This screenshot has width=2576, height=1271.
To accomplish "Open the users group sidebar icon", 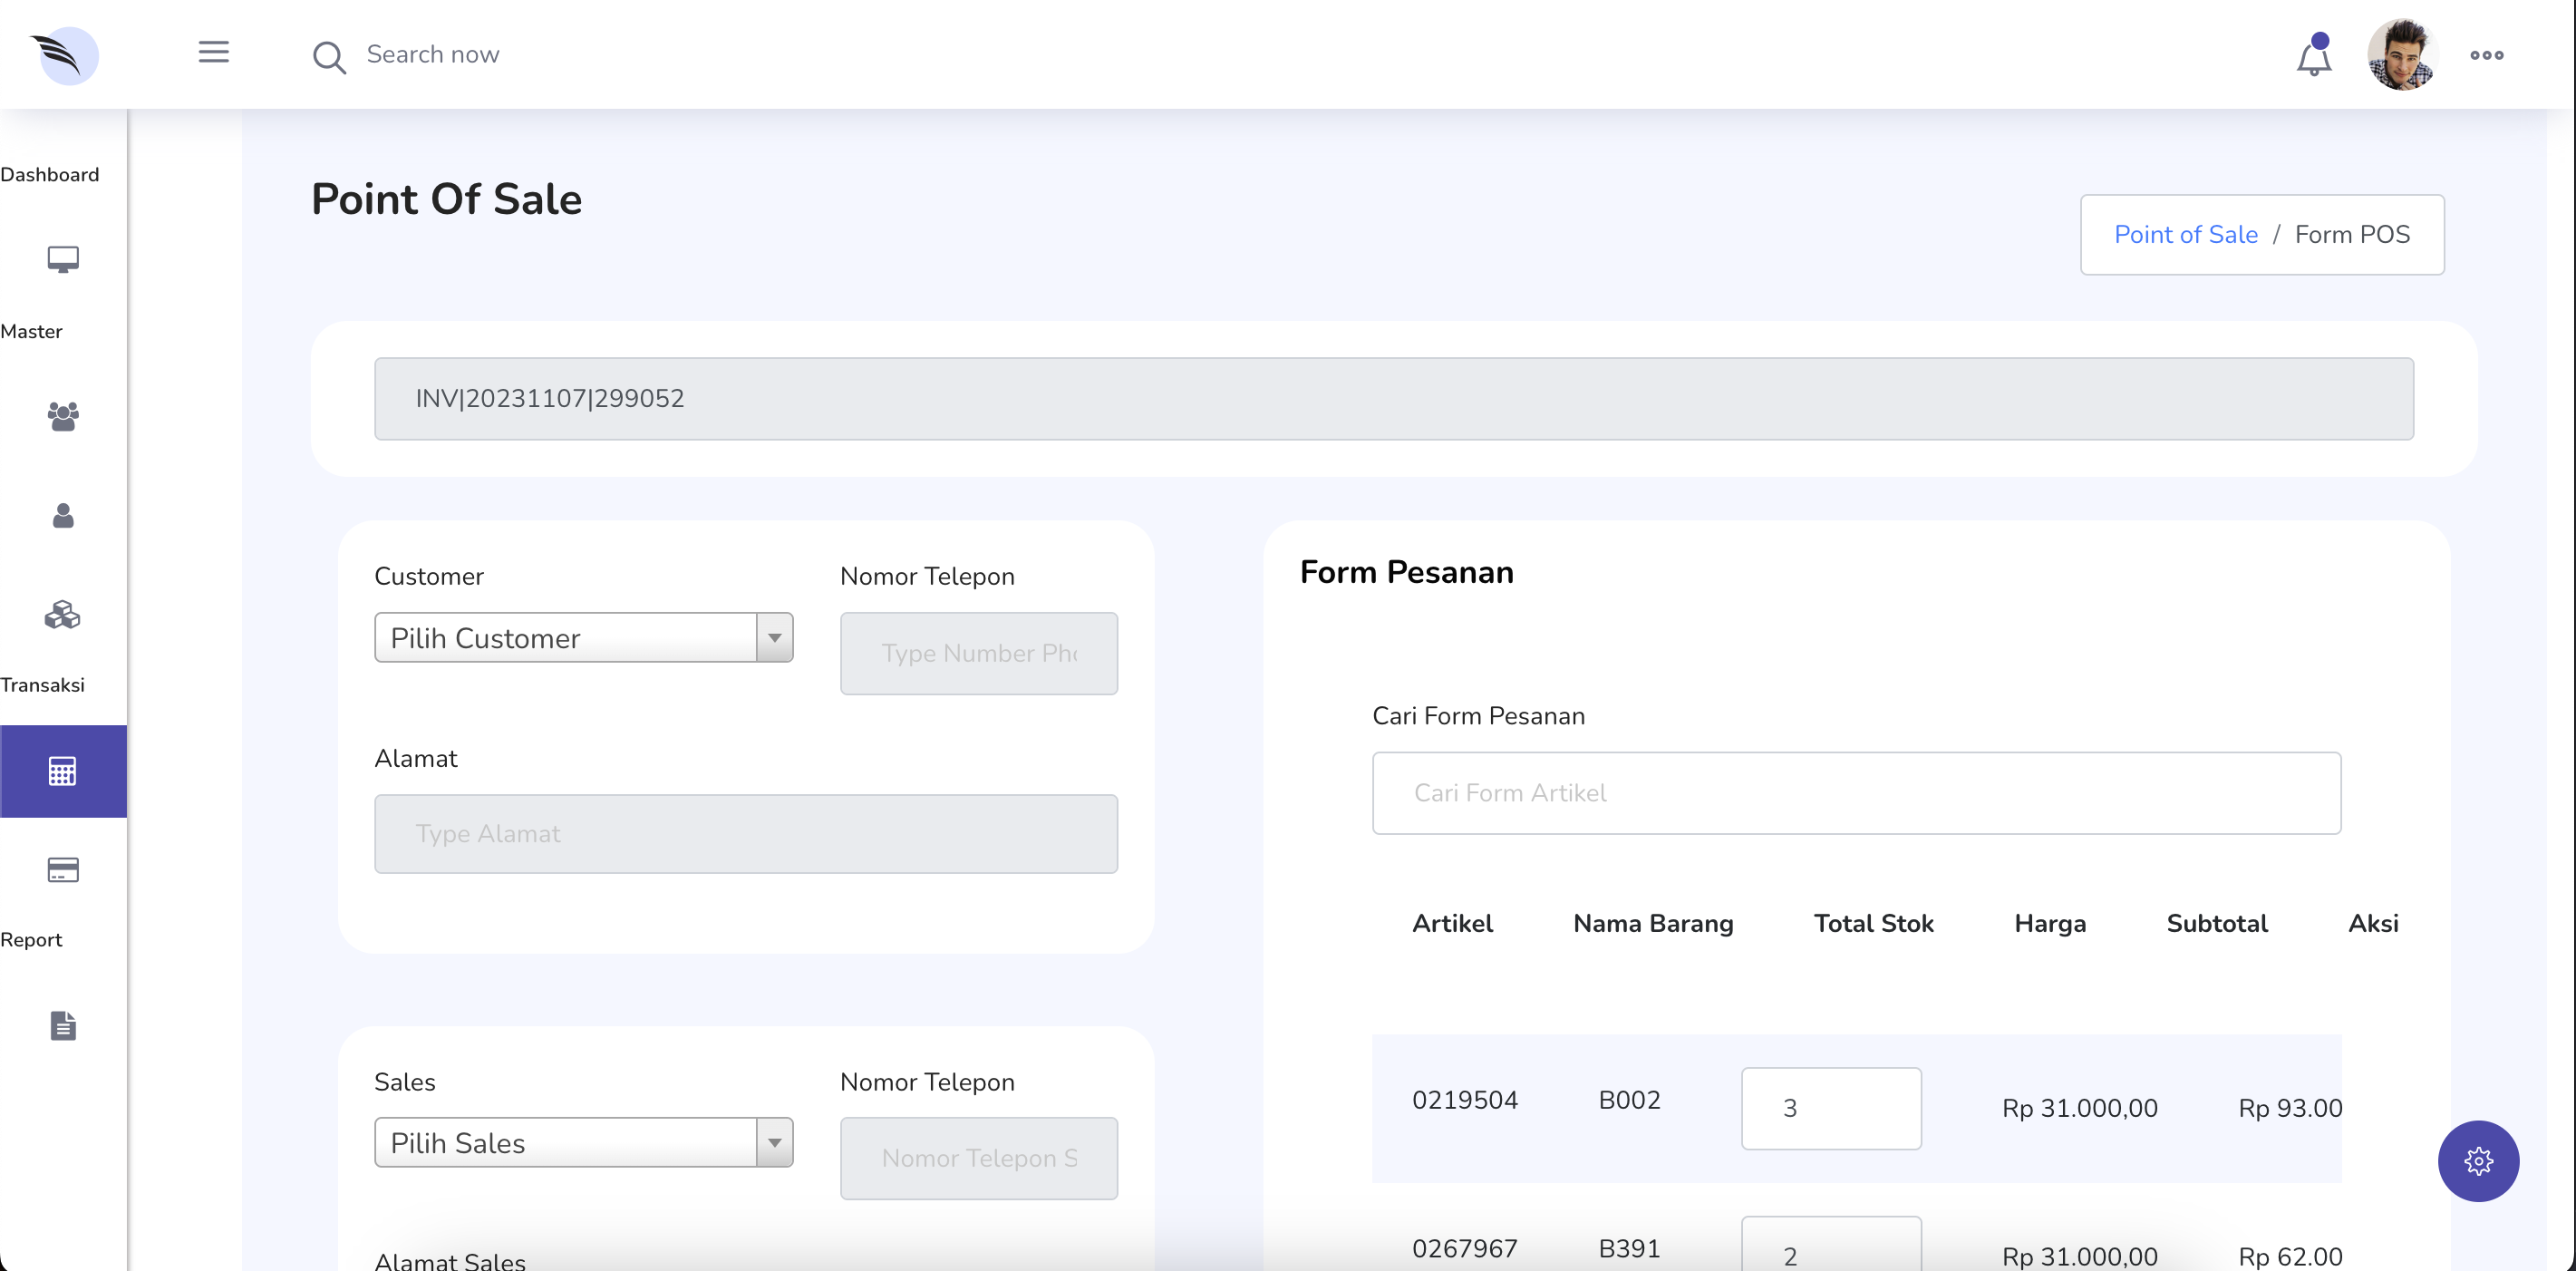I will pyautogui.click(x=63, y=416).
